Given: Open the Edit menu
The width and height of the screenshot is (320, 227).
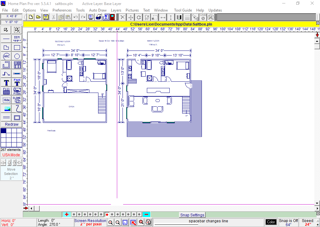Looking at the screenshot, I should tap(15, 10).
